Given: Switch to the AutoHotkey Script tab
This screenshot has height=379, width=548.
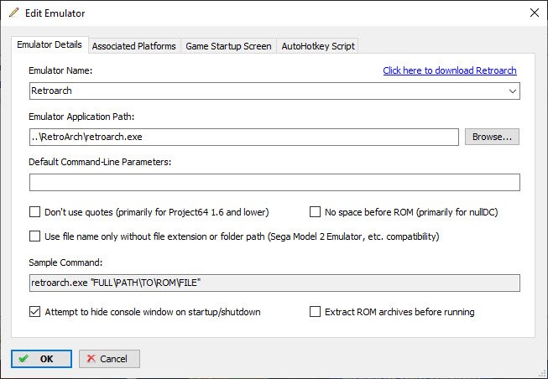Looking at the screenshot, I should pyautogui.click(x=318, y=46).
